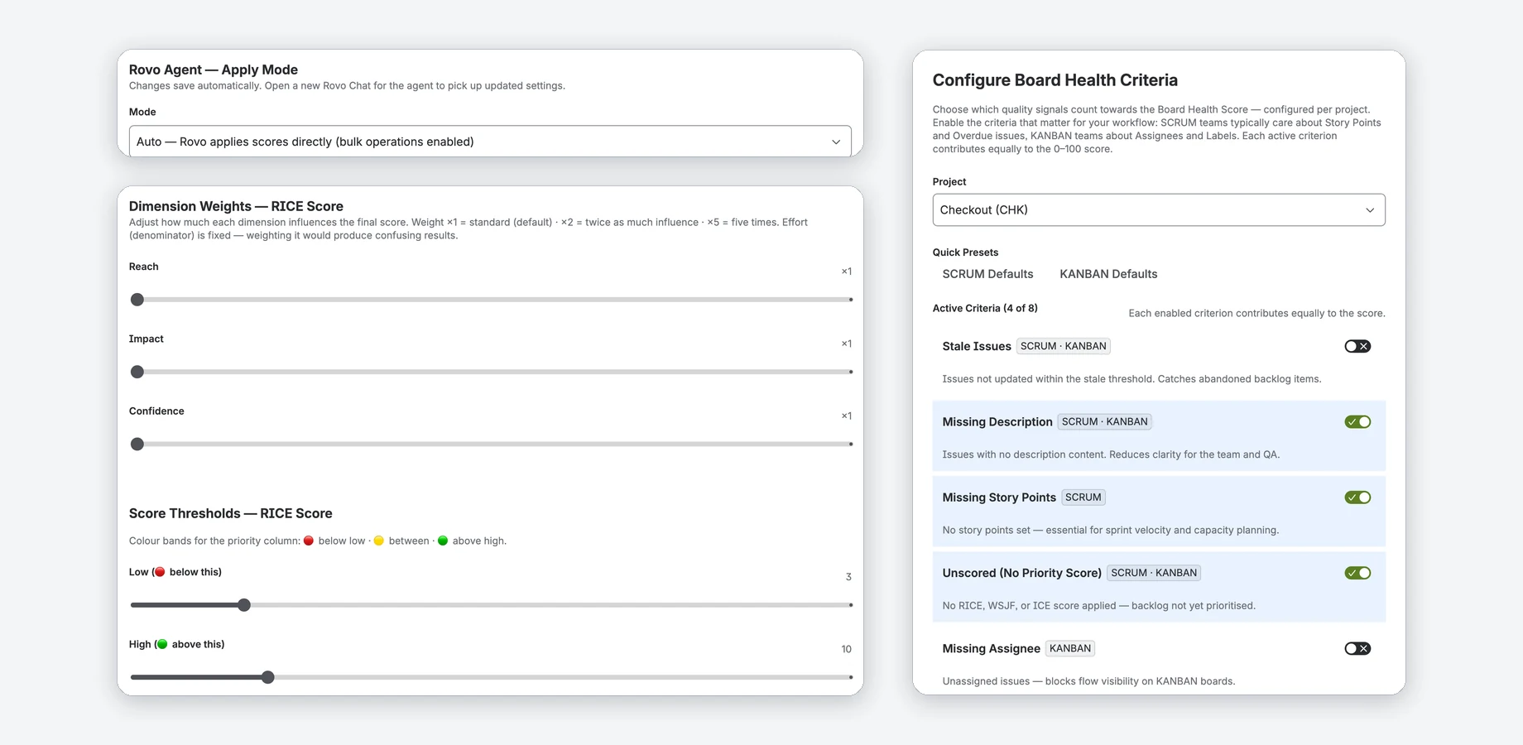Apply the SCRUM Defaults preset
1523x745 pixels.
pos(987,274)
